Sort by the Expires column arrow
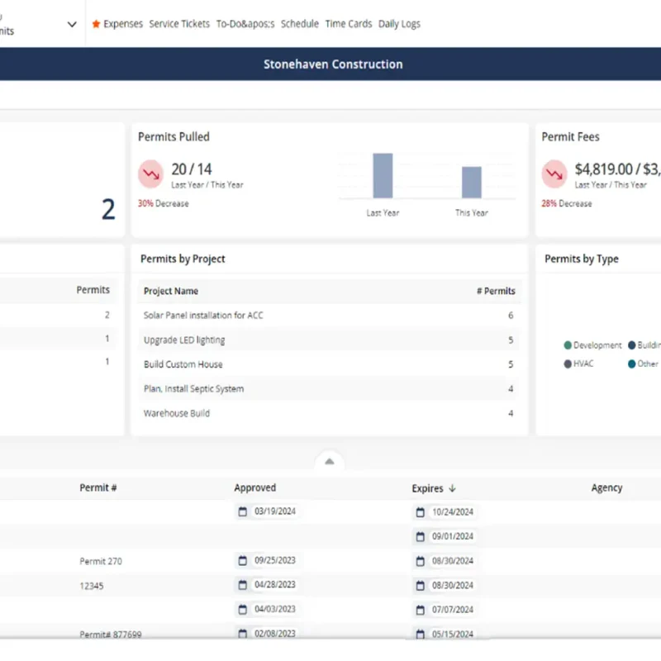This screenshot has width=661, height=661. click(x=452, y=488)
